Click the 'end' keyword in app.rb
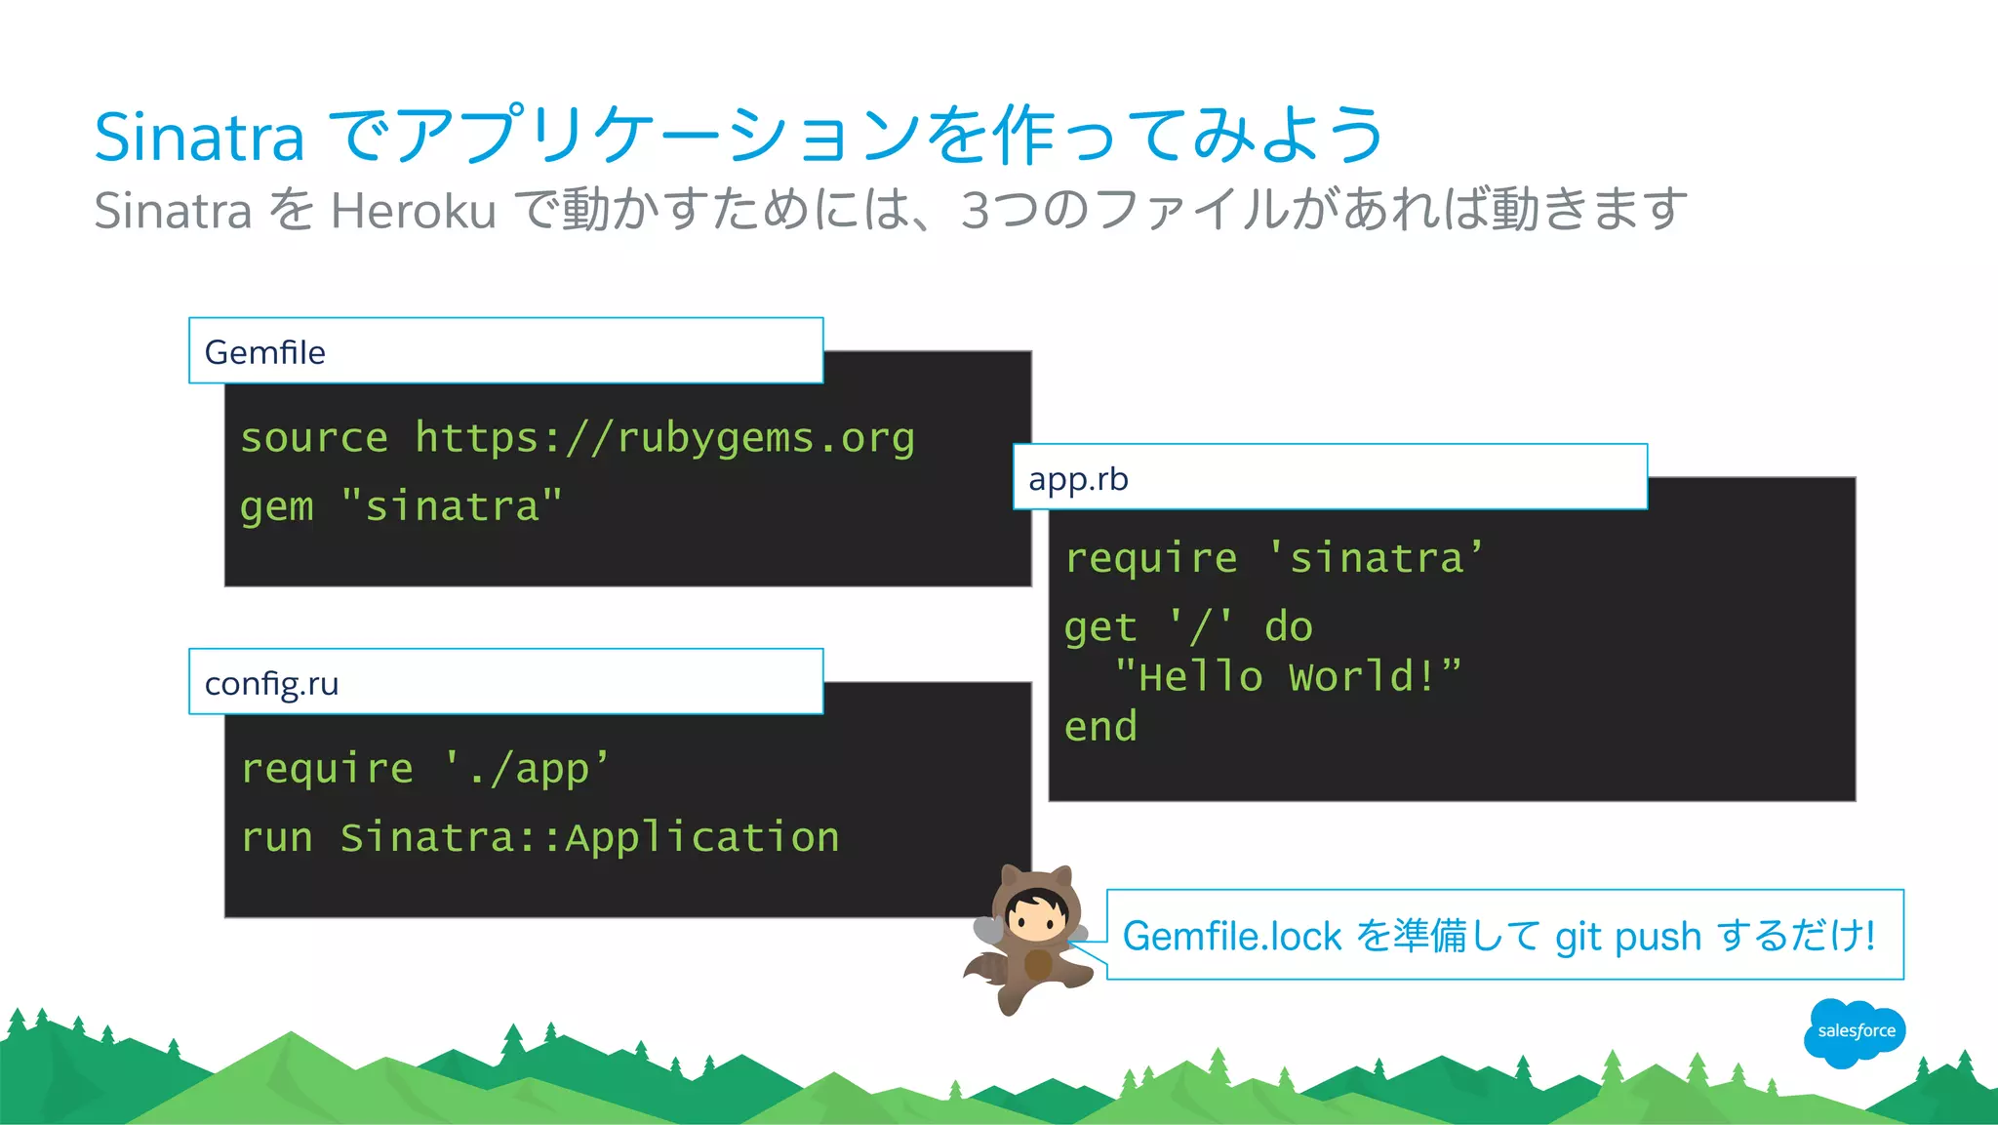The image size is (1998, 1125). pyautogui.click(x=1100, y=727)
